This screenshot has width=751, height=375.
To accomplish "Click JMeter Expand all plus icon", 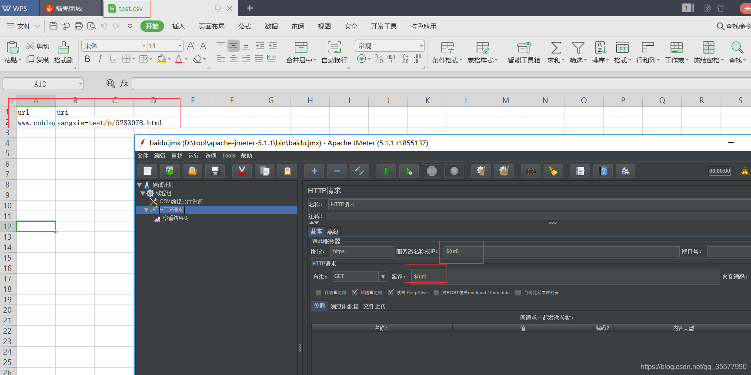I will coord(314,171).
